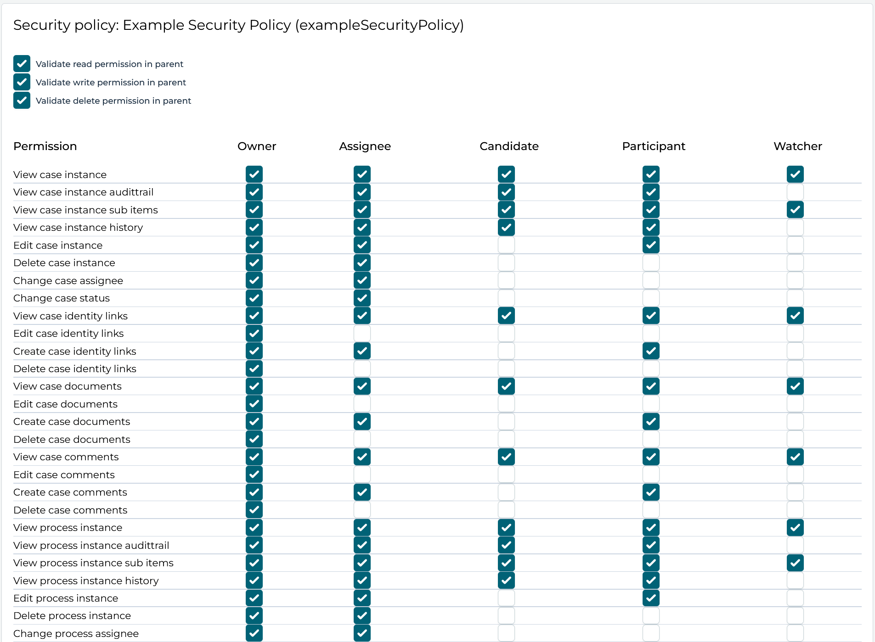Enable Candidate's 'Delete process instance' checkbox
The image size is (875, 642).
click(507, 615)
